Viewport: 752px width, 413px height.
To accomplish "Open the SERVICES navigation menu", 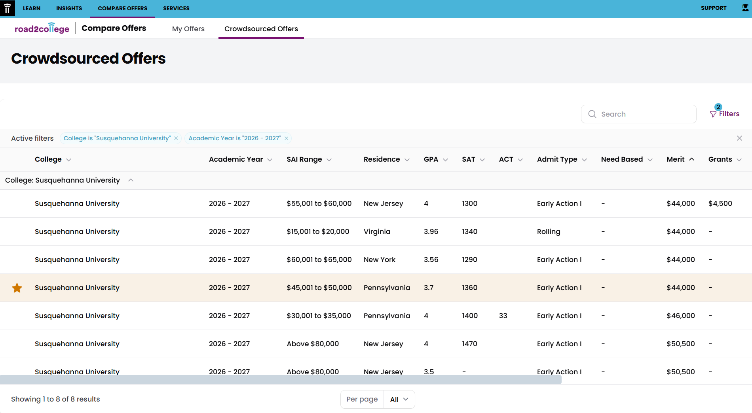I will (x=176, y=8).
